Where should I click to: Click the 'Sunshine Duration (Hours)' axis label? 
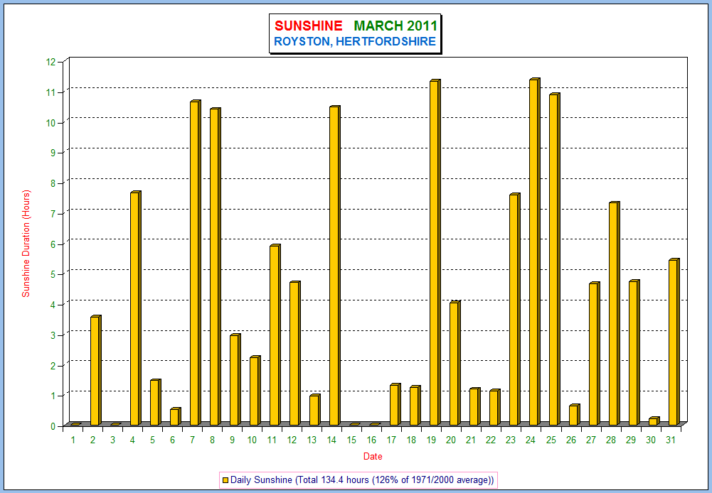[x=26, y=244]
